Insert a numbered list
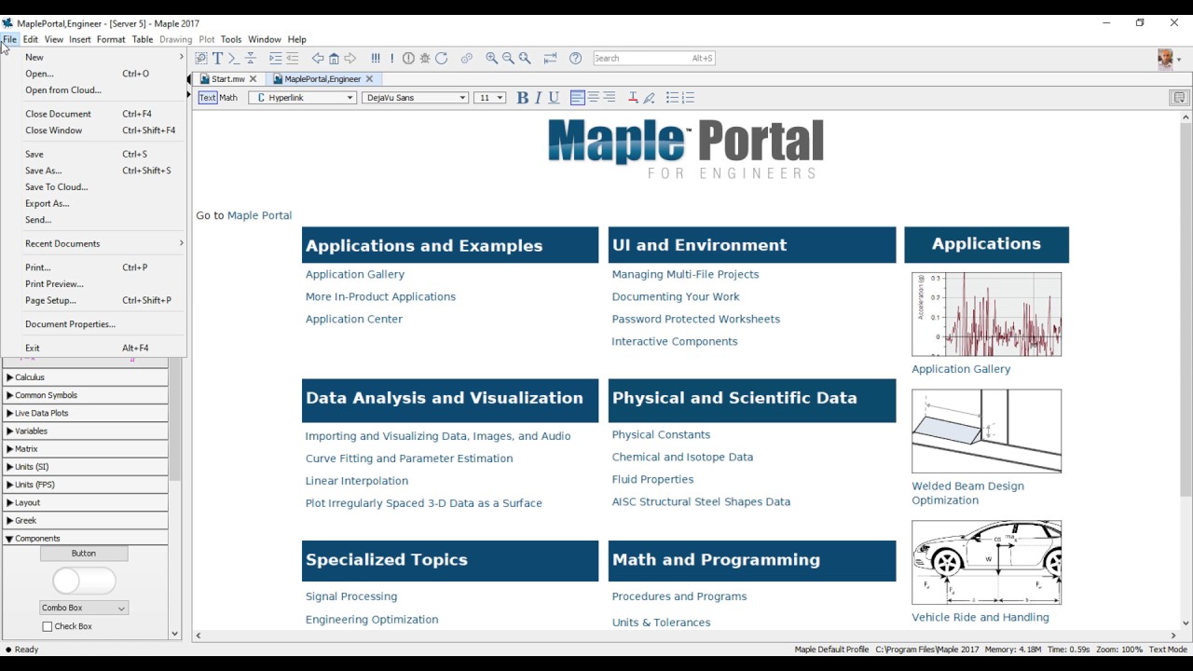1193x671 pixels. [x=688, y=97]
